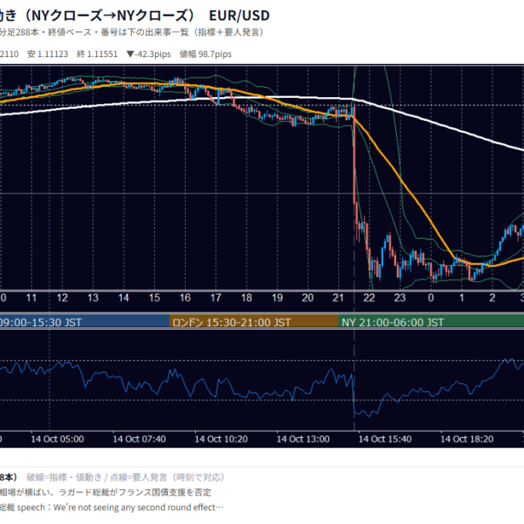
Task: Open the event row about ラガード総裁がフランス国債支援を否定
Action: [106, 492]
